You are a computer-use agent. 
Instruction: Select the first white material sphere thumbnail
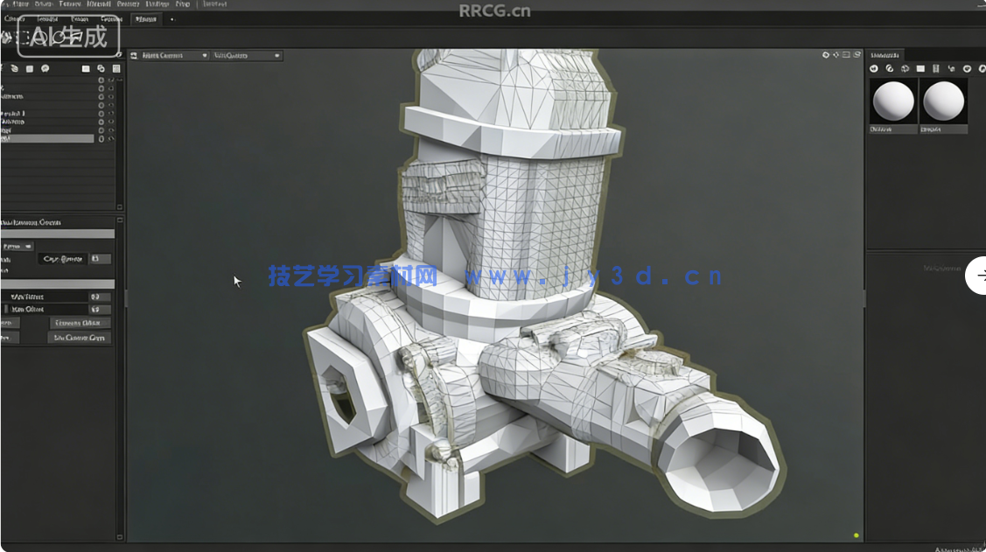click(893, 101)
